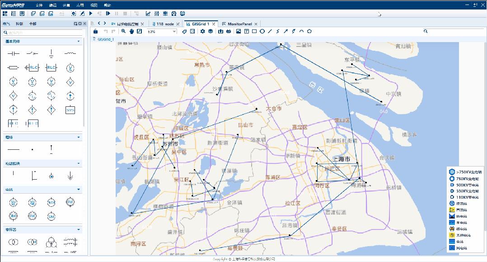Toggle the canvas lock icon in the GIS toolbar

point(95,31)
